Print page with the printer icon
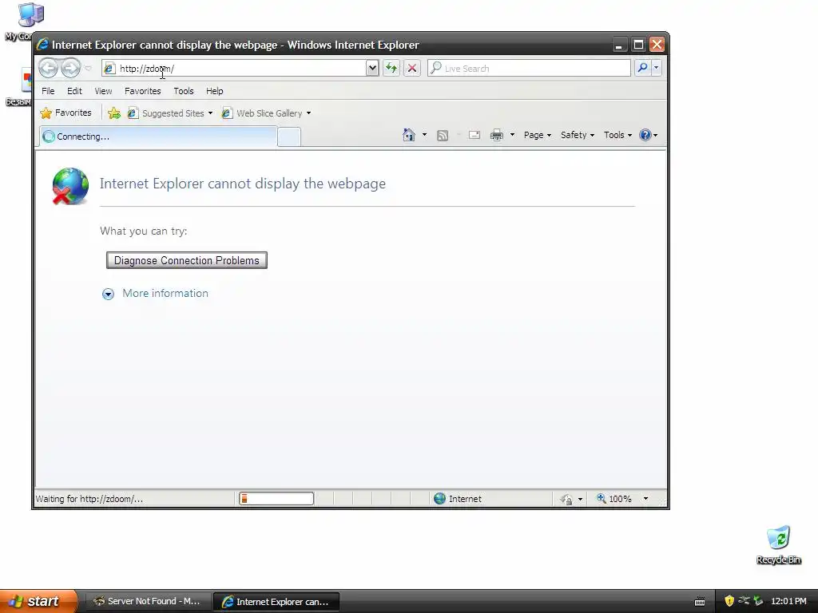 pyautogui.click(x=497, y=135)
